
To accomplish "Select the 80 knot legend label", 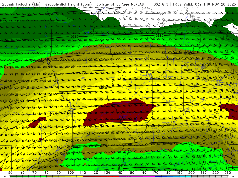I will pos(46,173).
